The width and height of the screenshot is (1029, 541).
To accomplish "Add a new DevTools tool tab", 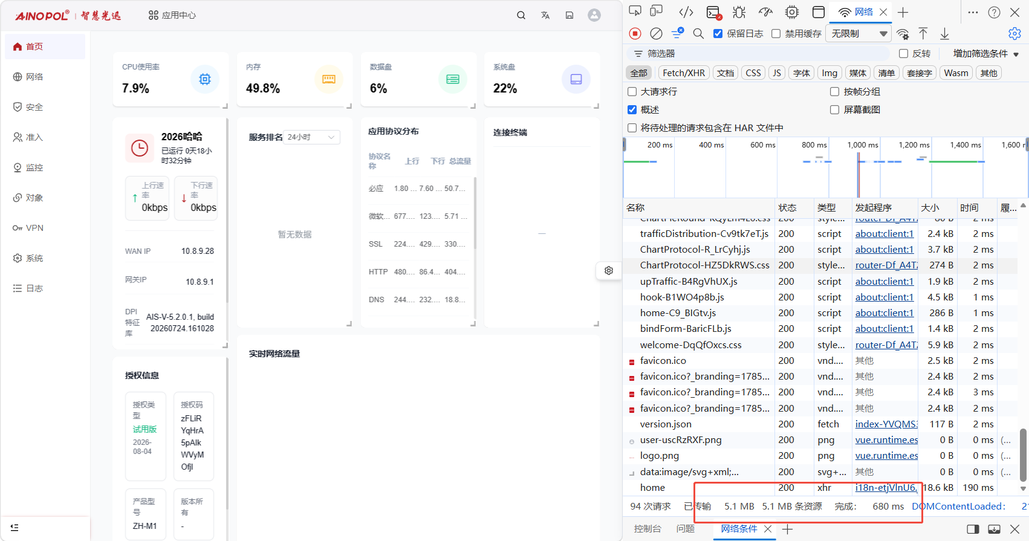I will click(x=903, y=12).
